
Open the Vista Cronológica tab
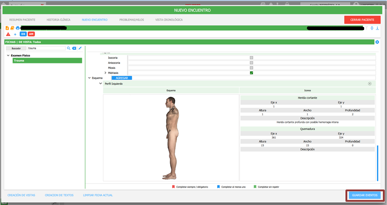pos(169,20)
